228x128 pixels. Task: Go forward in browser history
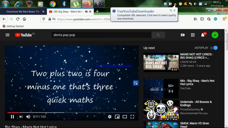[11, 19]
